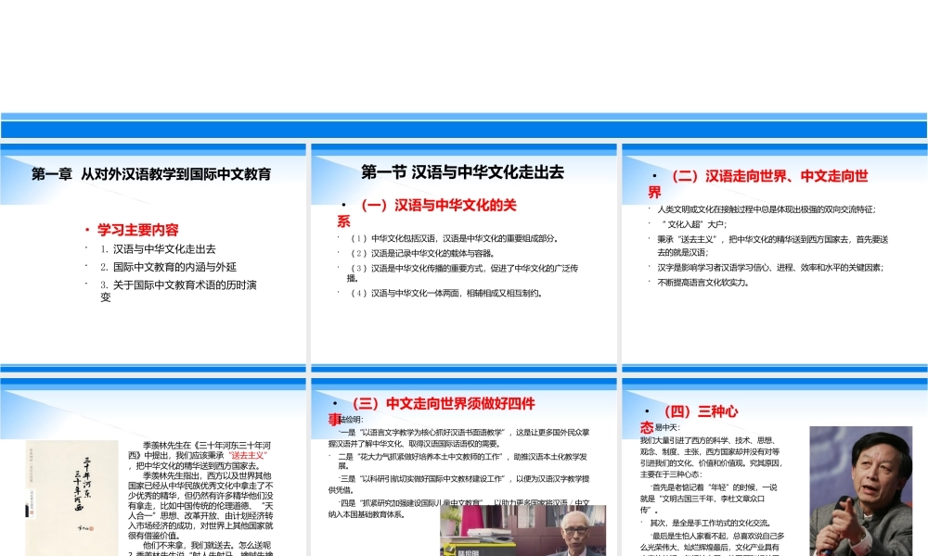
Task: Select the line 1. 汉语与中华文化走出去
Action: point(158,249)
